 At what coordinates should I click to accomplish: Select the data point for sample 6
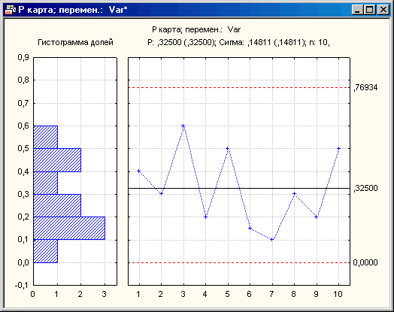[x=250, y=228]
